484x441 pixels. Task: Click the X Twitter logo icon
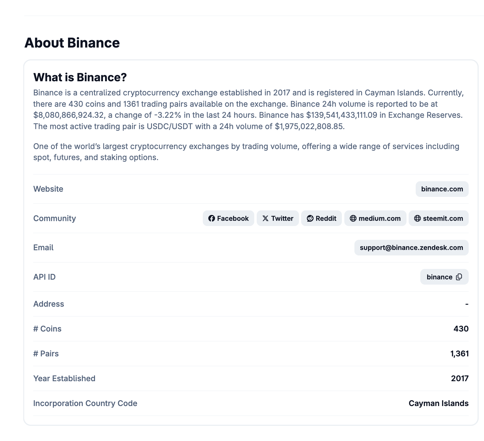(266, 218)
